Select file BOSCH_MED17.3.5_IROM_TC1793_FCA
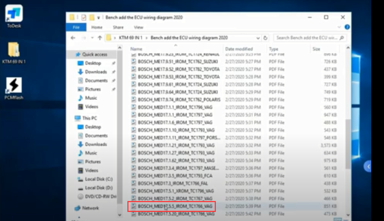This screenshot has width=384, height=221. (175, 176)
